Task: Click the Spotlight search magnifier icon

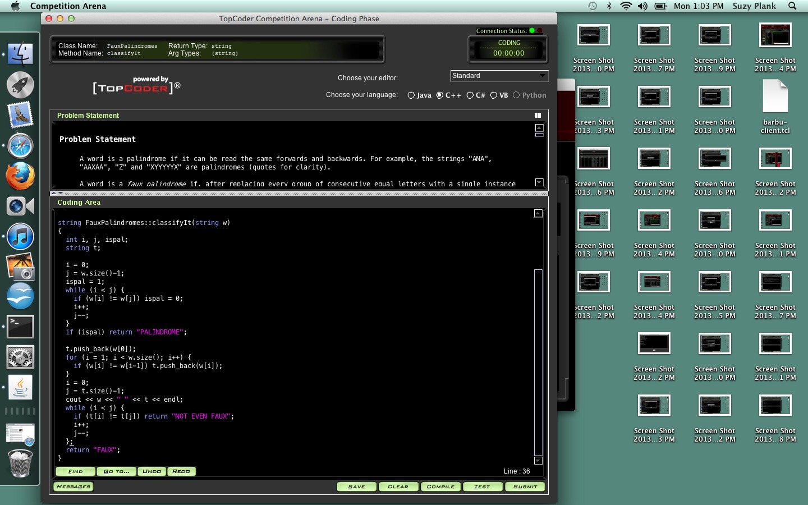Action: 792,6
